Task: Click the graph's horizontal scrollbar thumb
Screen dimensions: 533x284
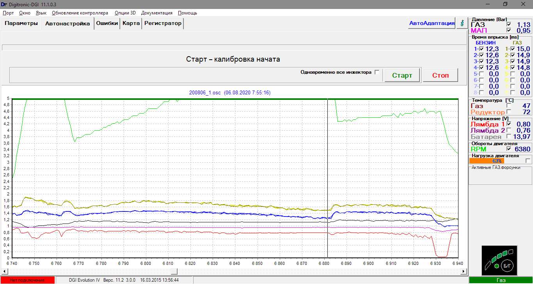Action: [x=174, y=271]
